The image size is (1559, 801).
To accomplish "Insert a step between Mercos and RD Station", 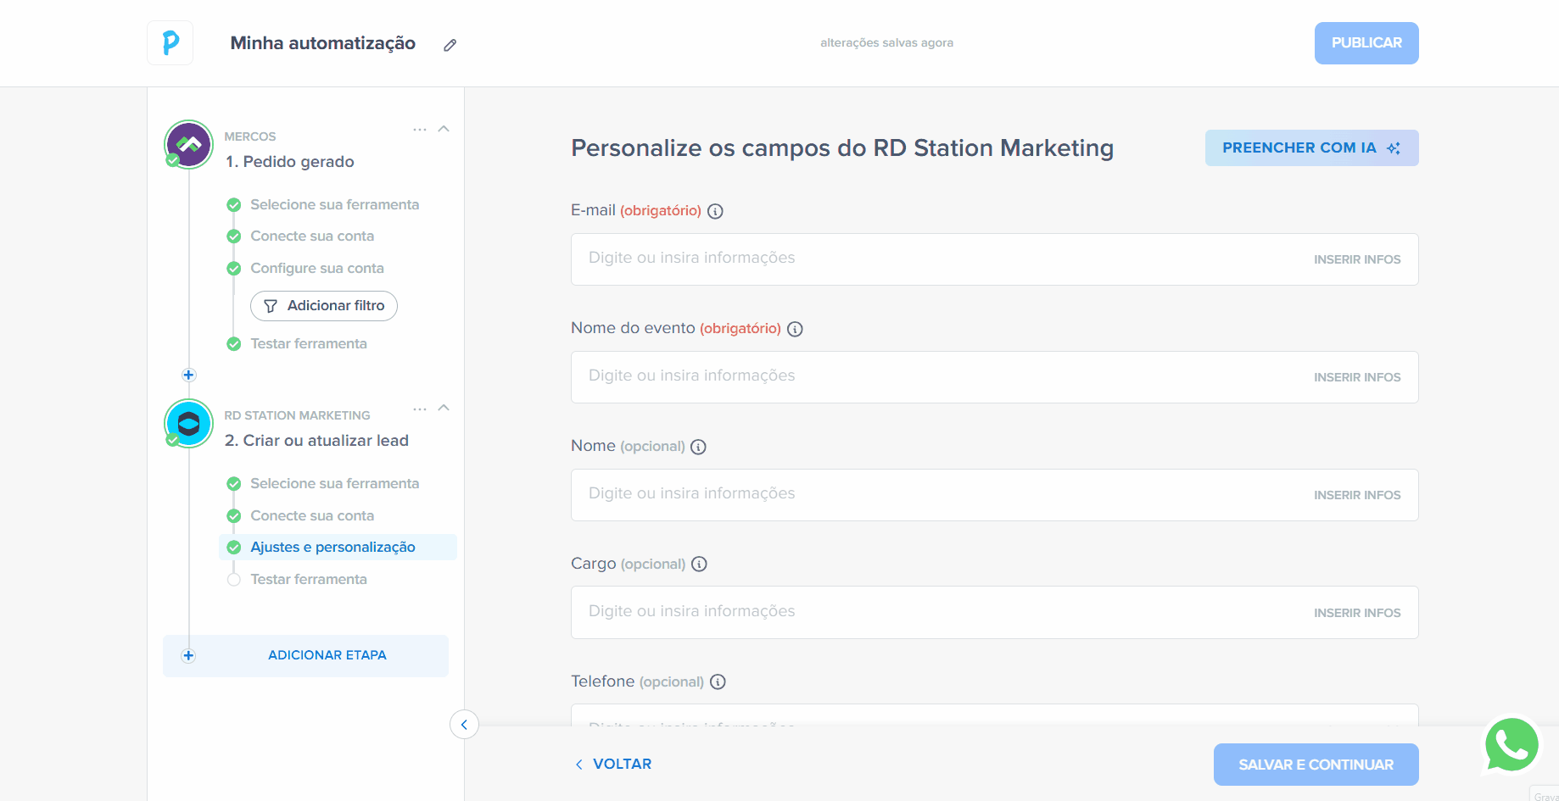I will point(189,375).
